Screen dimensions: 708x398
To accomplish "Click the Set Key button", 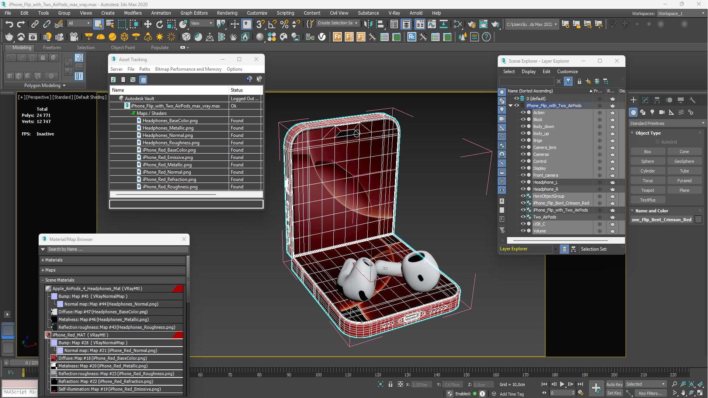I will click(614, 393).
